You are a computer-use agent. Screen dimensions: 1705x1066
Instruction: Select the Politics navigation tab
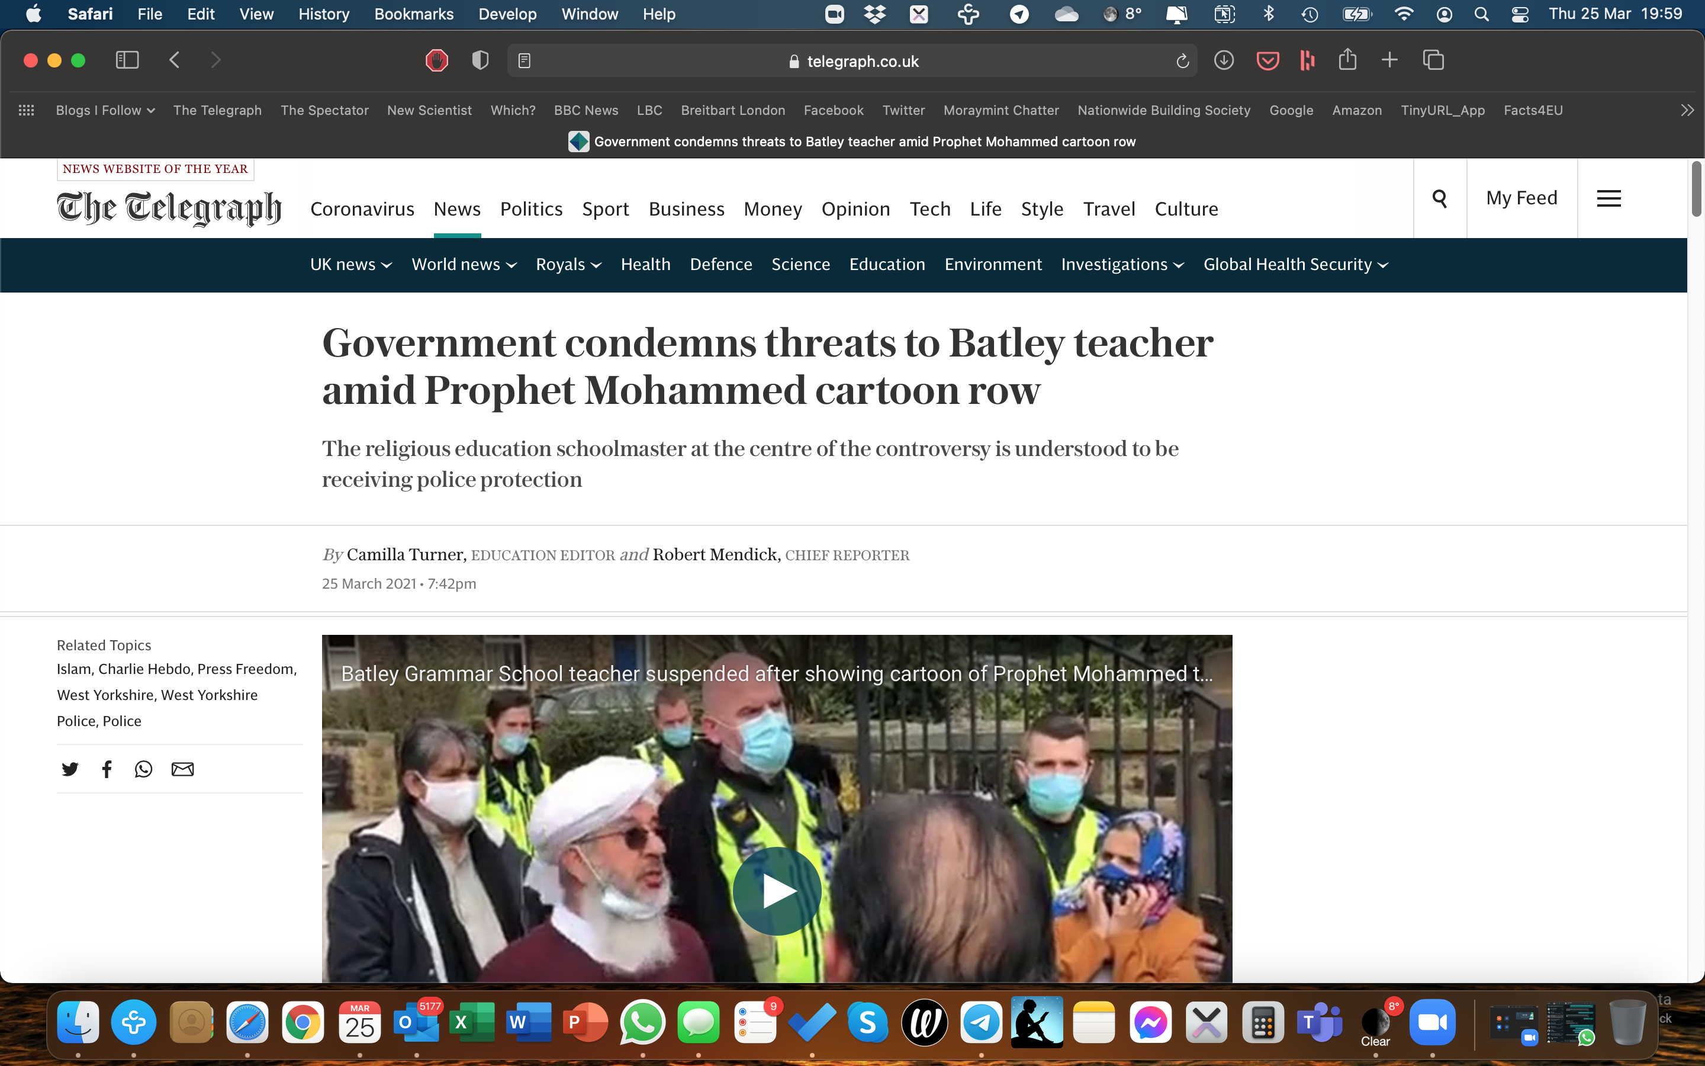tap(531, 208)
